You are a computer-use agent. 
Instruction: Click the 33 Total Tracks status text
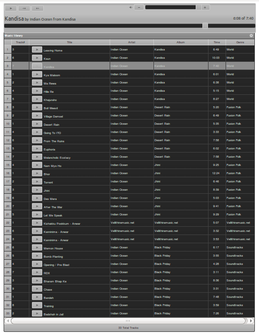pyautogui.click(x=128, y=328)
